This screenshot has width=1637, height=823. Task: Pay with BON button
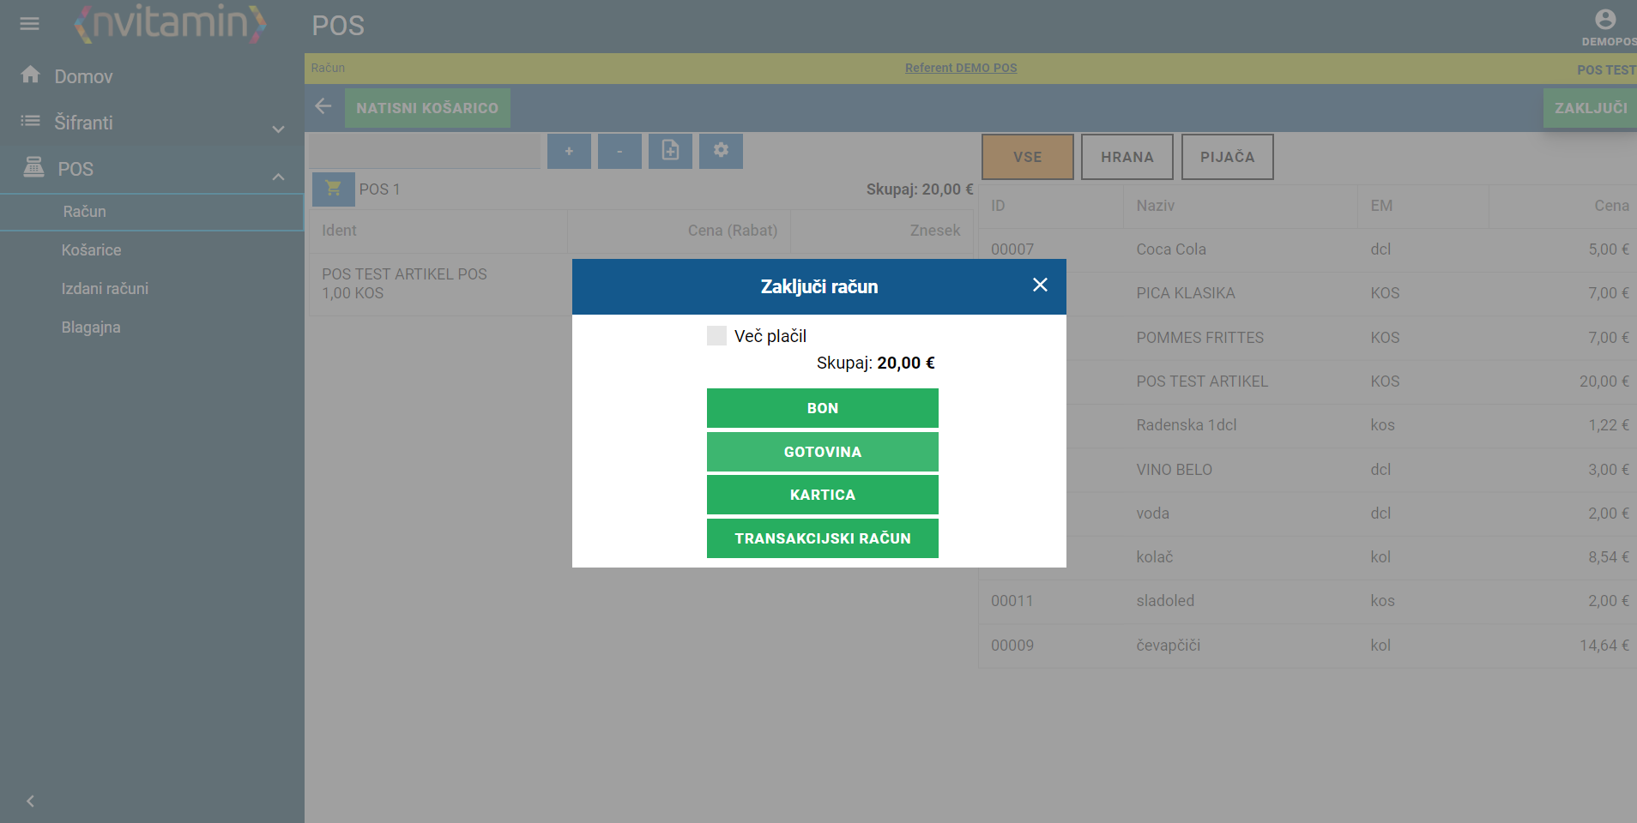tap(823, 408)
